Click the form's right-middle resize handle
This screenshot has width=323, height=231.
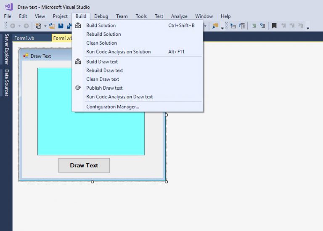(167, 115)
